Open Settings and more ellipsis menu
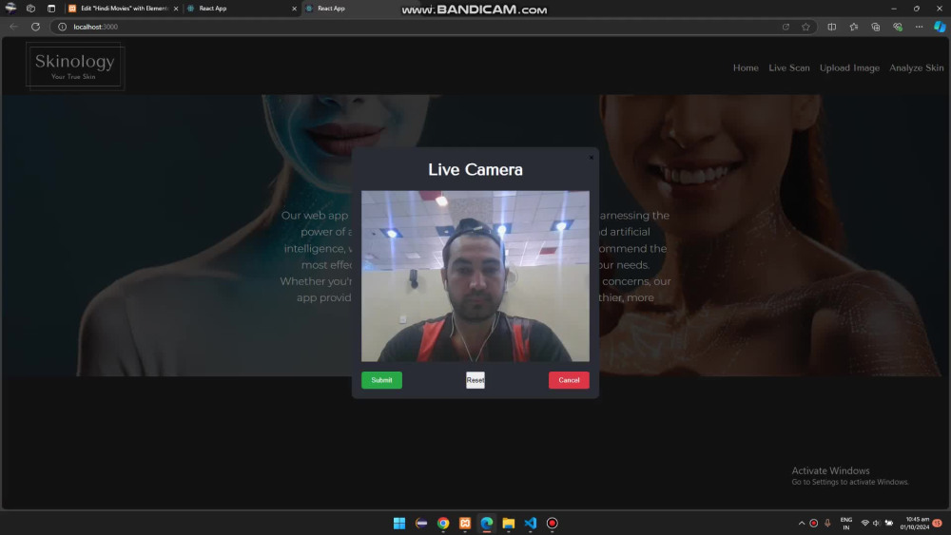Screen dimensions: 951x535 919,27
